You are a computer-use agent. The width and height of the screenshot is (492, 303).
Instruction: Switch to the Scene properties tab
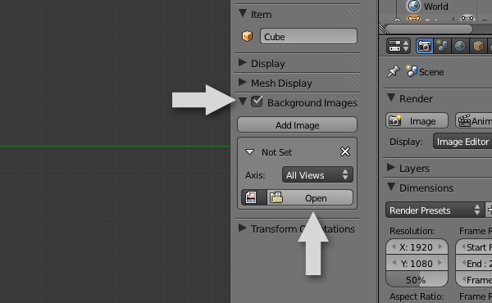click(x=443, y=47)
